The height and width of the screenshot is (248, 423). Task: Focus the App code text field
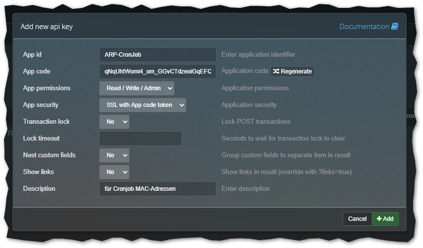pos(158,71)
